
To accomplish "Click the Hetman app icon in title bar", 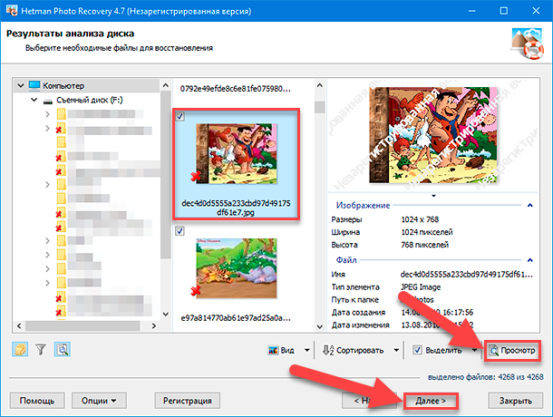I will 11,11.
